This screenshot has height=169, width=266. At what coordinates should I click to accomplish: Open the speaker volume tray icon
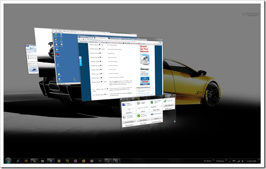click(243, 161)
